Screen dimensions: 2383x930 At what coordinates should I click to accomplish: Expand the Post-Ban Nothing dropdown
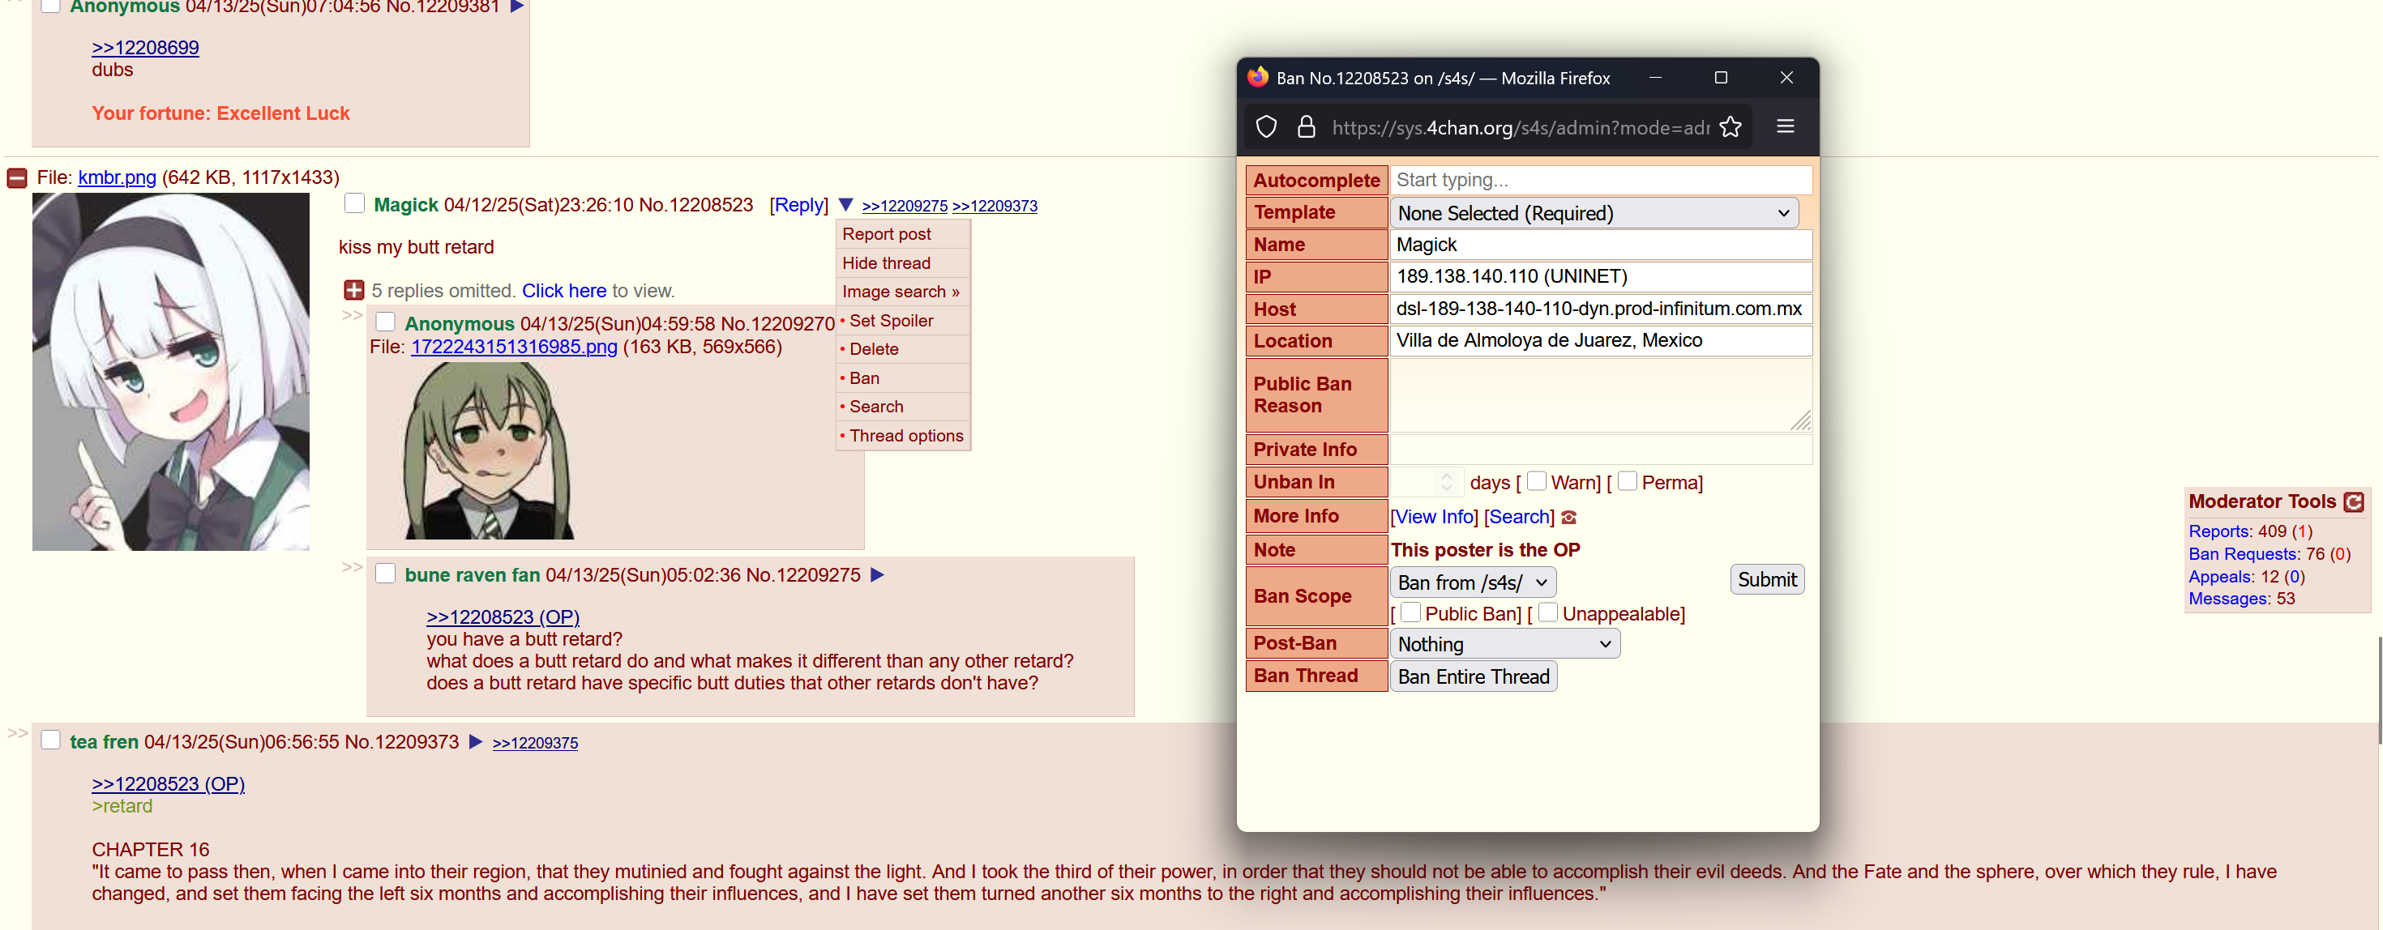coord(1504,644)
